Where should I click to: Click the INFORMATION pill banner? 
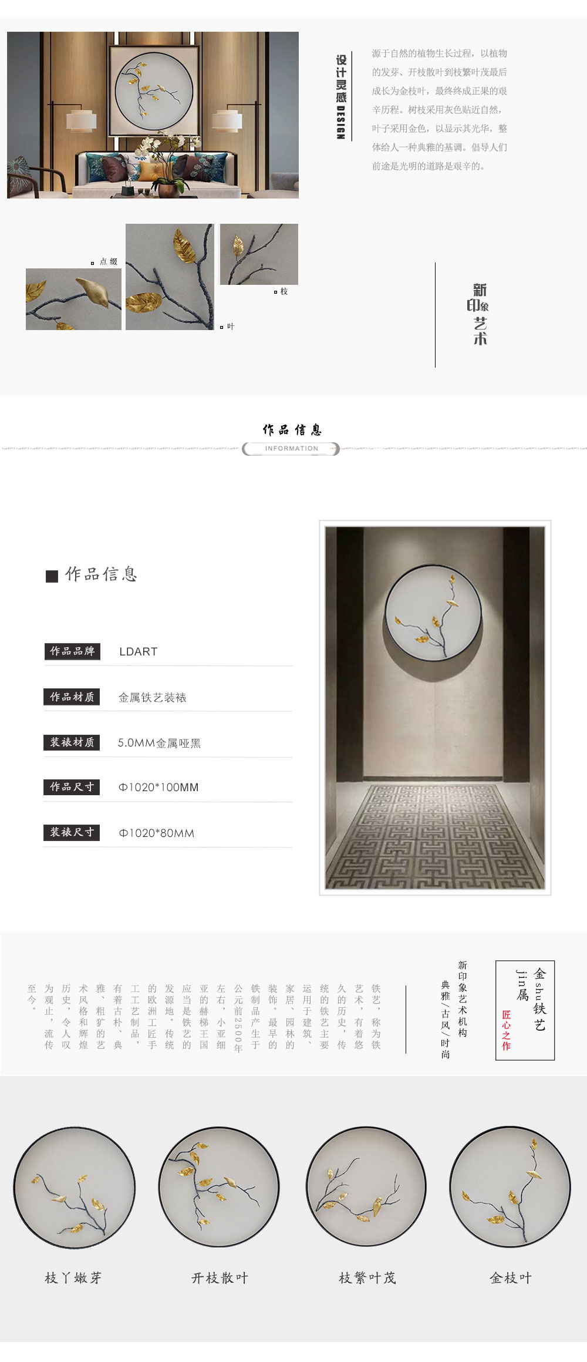tap(291, 449)
